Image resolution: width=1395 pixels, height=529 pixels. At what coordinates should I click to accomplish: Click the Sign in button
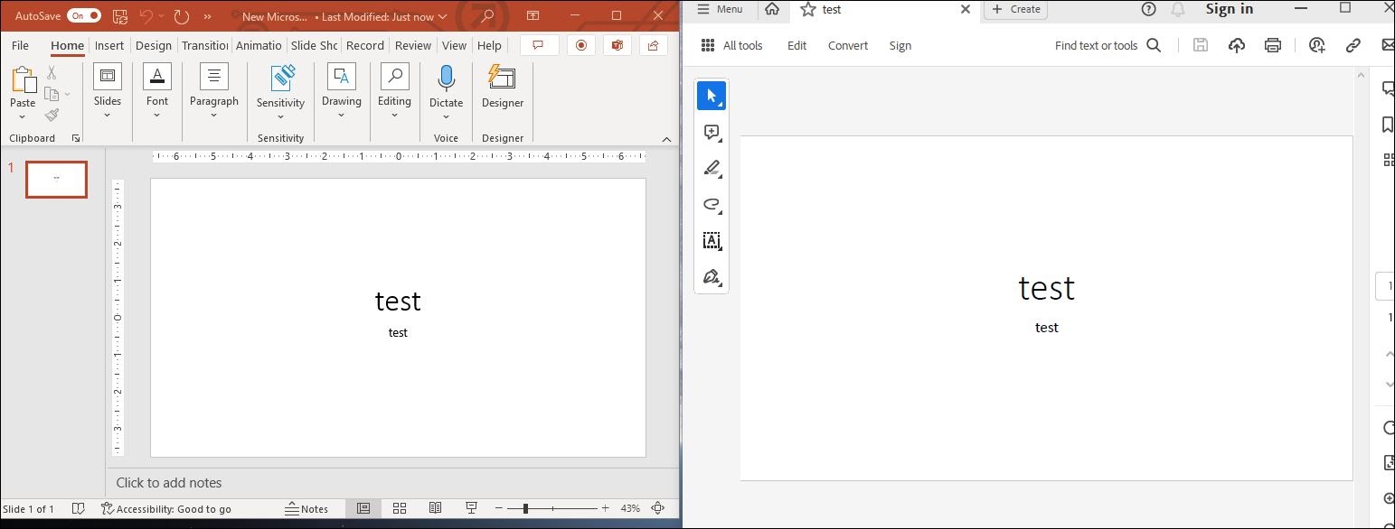(1229, 9)
